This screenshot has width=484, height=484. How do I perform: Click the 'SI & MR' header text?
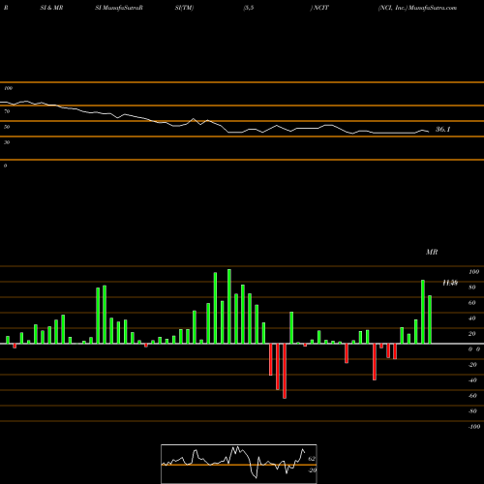coord(51,8)
